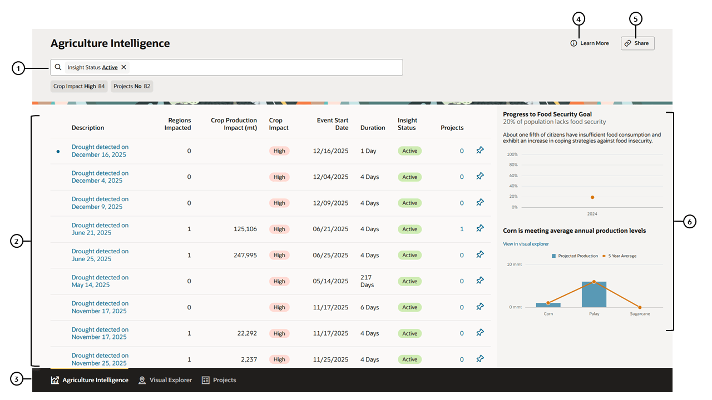Open the View in visual explorer link
Image resolution: width=712 pixels, height=400 pixels.
point(526,244)
